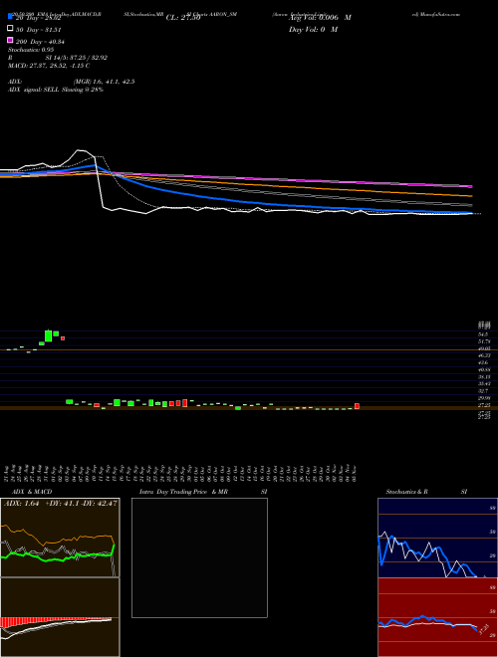Click the 'ADX & MACD' panel title
Viewport: 498px width, 657px height.
tap(32, 492)
